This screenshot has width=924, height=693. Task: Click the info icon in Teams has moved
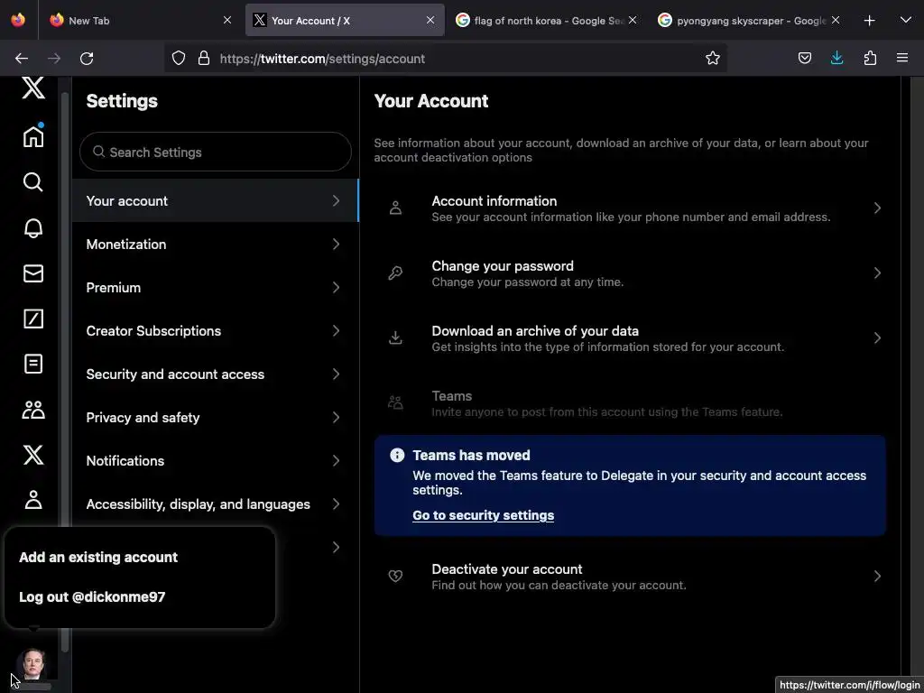click(x=397, y=455)
